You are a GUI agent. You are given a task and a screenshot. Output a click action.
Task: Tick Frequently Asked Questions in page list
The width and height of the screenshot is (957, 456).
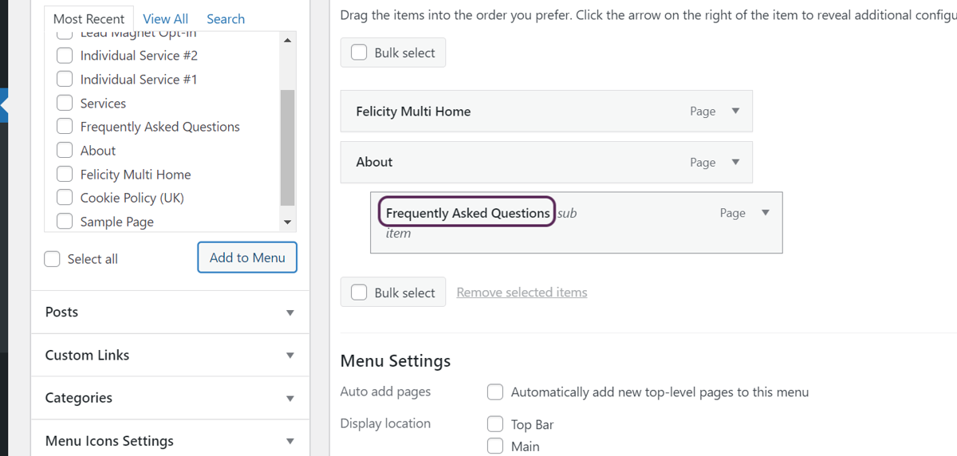pos(65,127)
